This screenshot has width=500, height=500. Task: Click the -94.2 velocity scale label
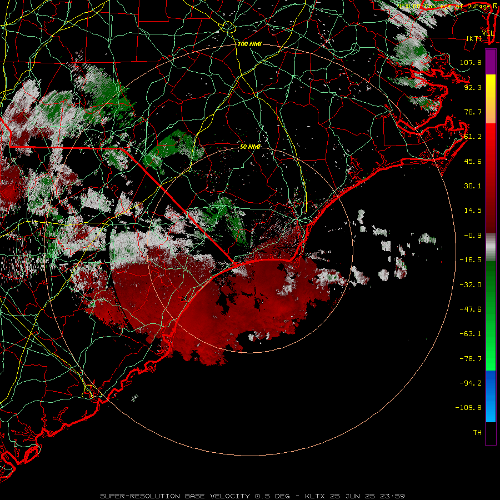(x=471, y=383)
